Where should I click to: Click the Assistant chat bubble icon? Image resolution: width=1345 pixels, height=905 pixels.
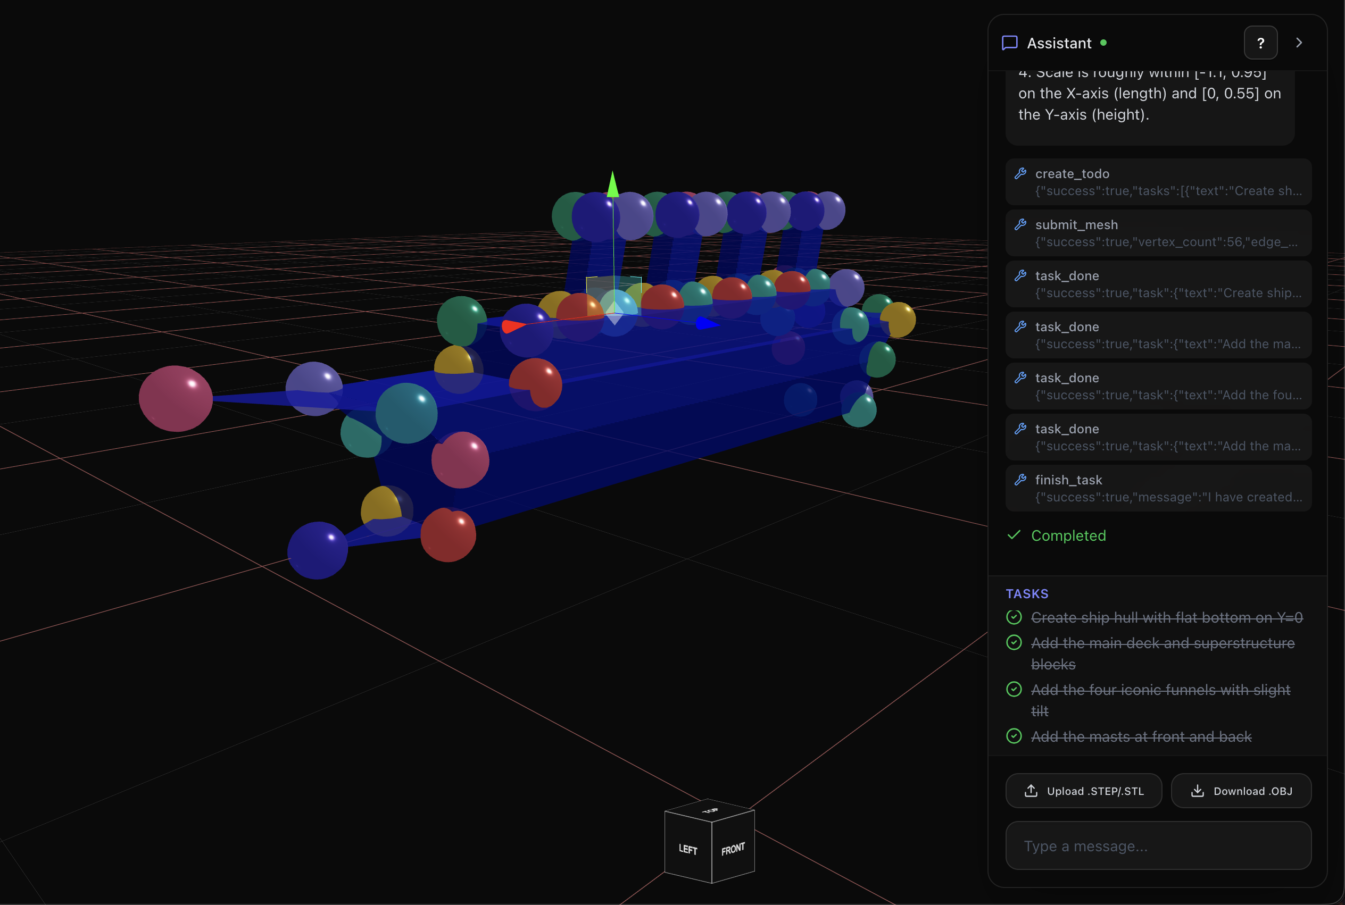point(1009,43)
